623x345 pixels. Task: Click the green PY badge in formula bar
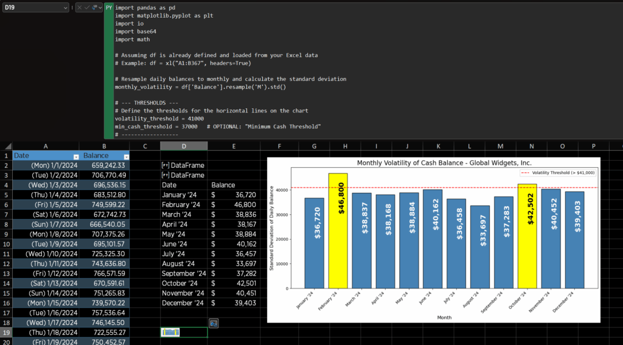109,7
